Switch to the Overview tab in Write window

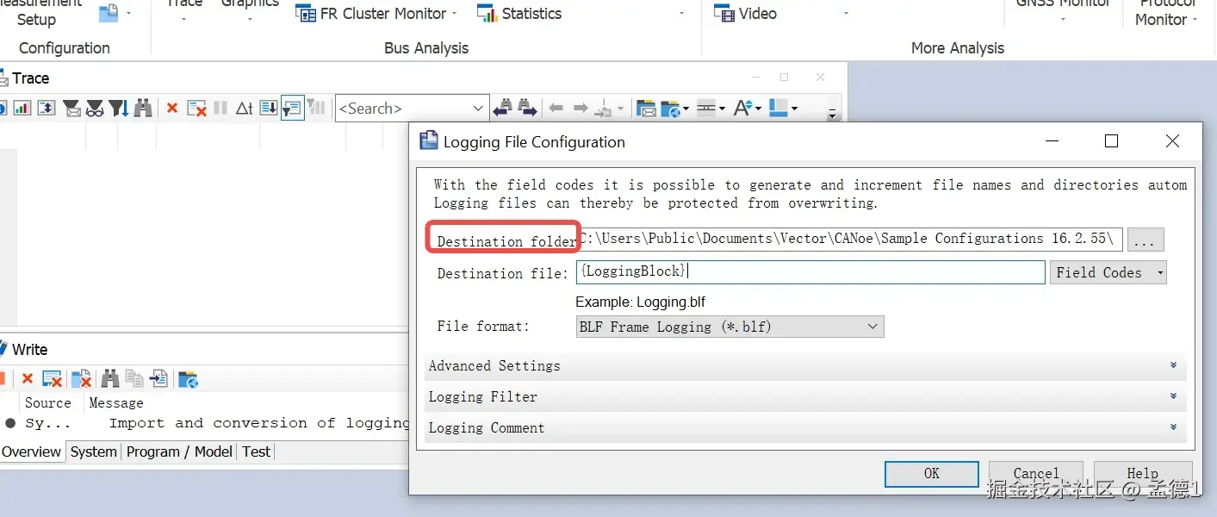tap(32, 452)
